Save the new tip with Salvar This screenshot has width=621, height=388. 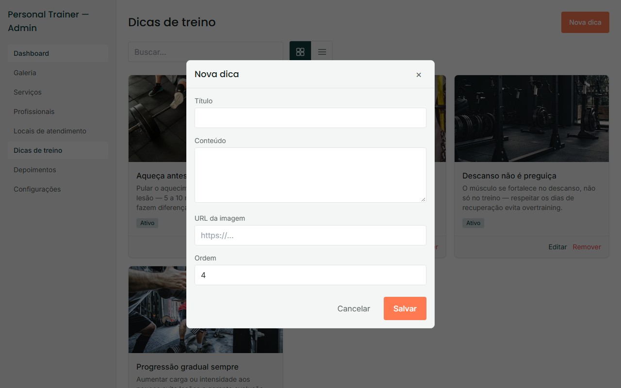coord(405,308)
